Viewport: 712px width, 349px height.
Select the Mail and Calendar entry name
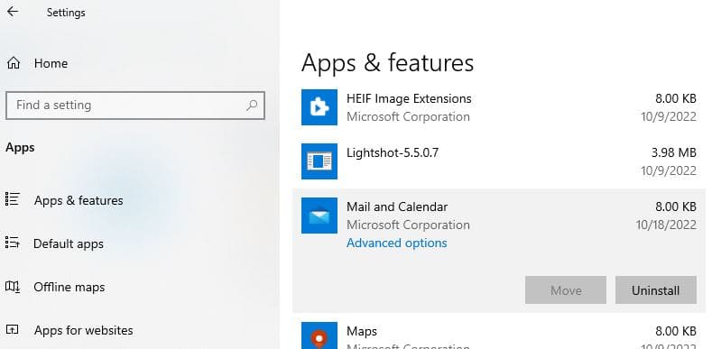pos(397,207)
